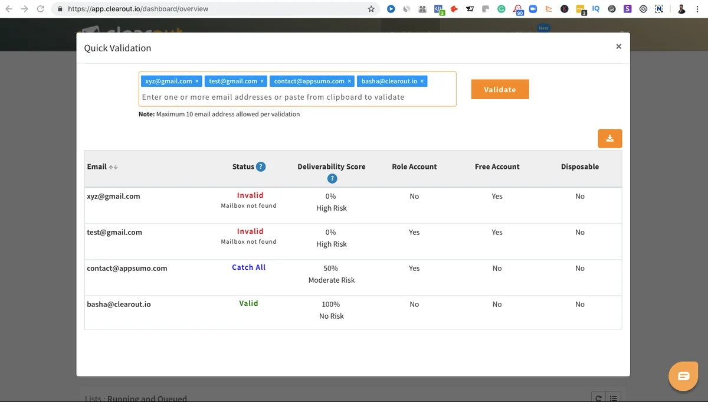Remove xyz@gmail.com tag from input
The width and height of the screenshot is (708, 402).
point(197,81)
